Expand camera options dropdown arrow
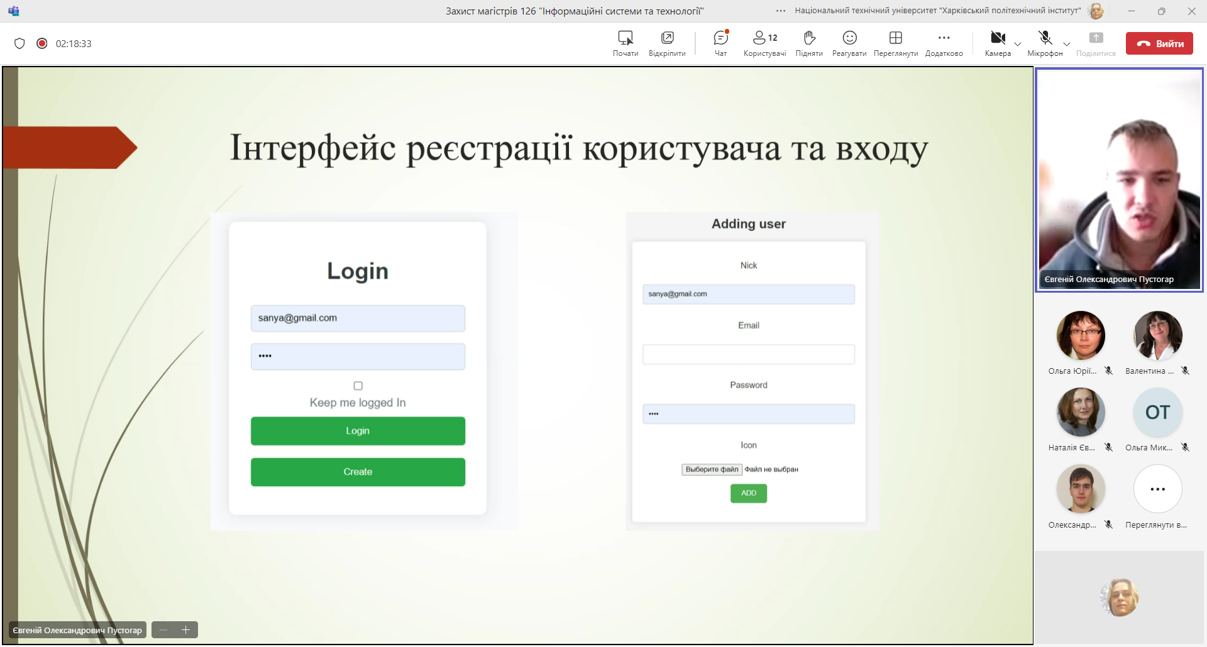1207x647 pixels. (x=1018, y=44)
